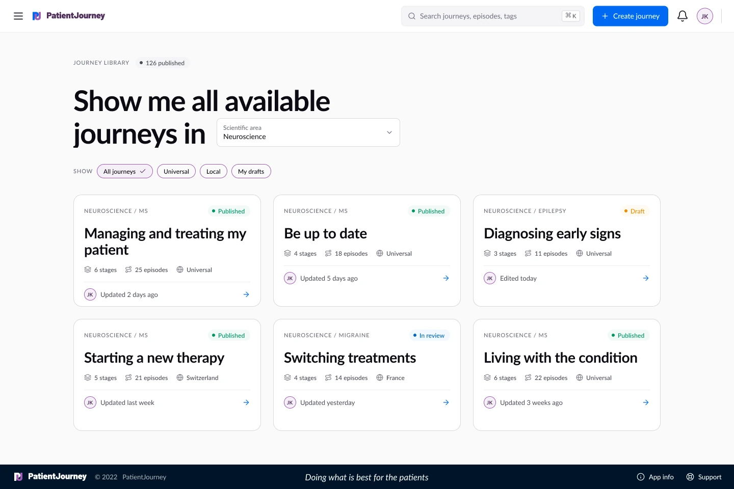This screenshot has width=734, height=489.
Task: Open the Switching treatments journey title
Action: click(350, 358)
